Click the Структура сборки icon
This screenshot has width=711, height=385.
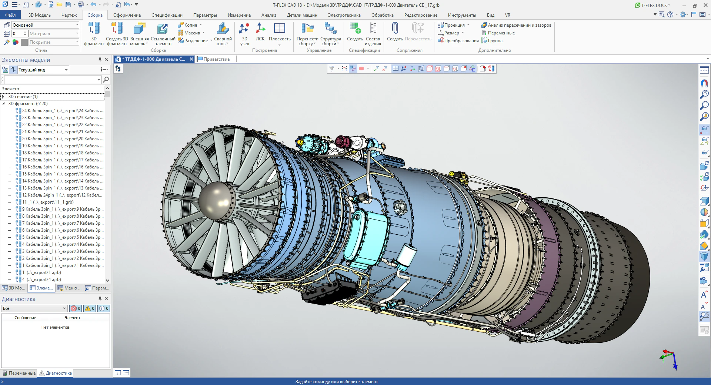click(x=330, y=29)
